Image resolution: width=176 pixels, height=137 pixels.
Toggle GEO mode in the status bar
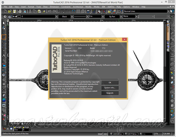click(x=105, y=134)
